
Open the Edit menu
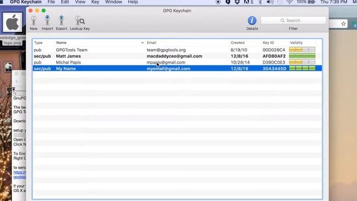pyautogui.click(x=65, y=2)
